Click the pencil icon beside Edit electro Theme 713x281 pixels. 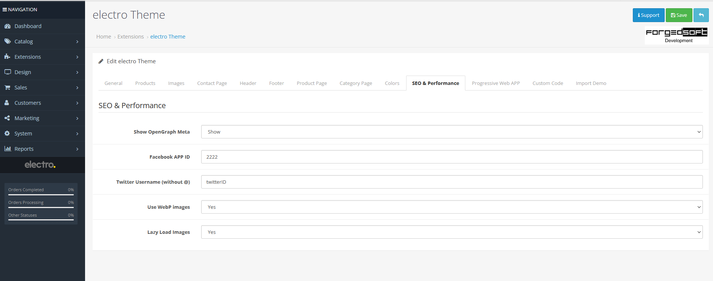[x=101, y=61]
